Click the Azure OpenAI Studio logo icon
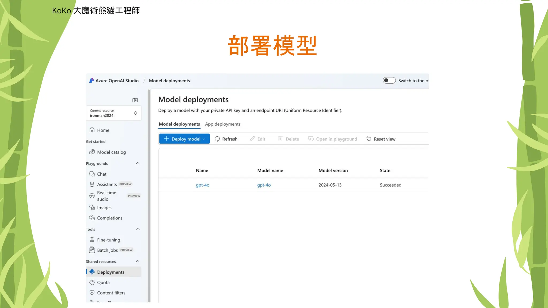This screenshot has width=548, height=308. click(x=92, y=80)
